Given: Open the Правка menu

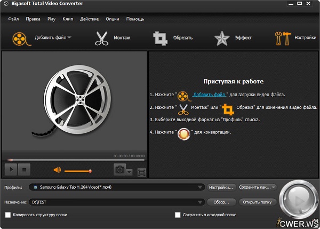Looking at the screenshot, I should click(33, 19).
